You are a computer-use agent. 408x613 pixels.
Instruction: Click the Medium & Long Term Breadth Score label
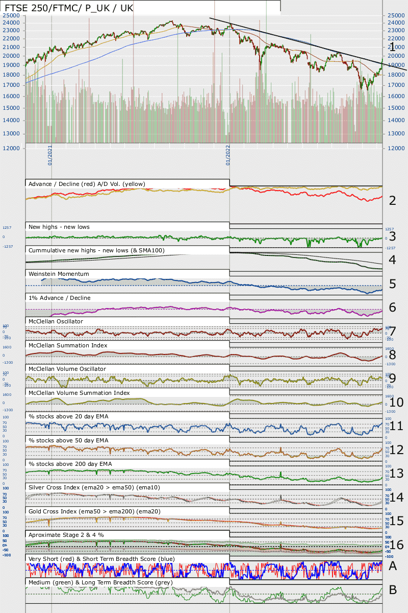pyautogui.click(x=101, y=582)
